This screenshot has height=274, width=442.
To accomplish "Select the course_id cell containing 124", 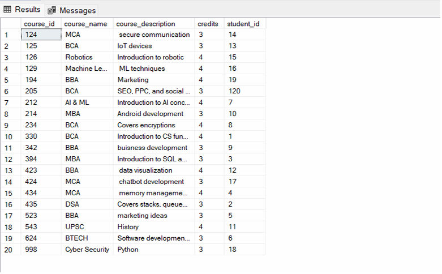I will [41, 35].
